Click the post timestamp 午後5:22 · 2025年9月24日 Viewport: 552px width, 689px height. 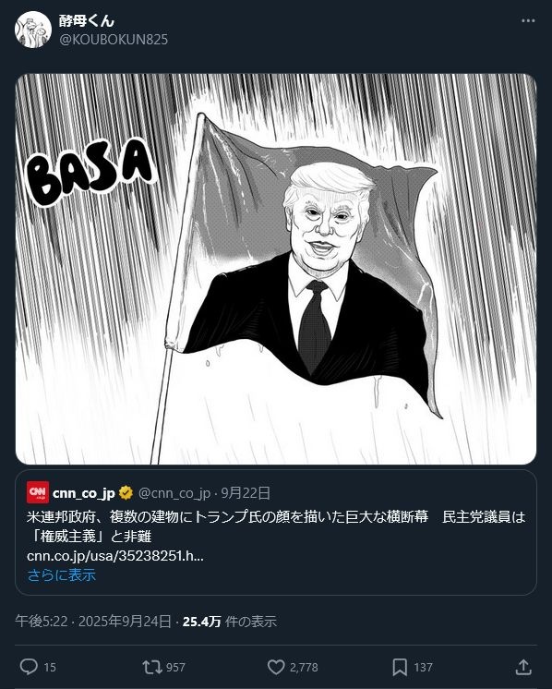93,622
